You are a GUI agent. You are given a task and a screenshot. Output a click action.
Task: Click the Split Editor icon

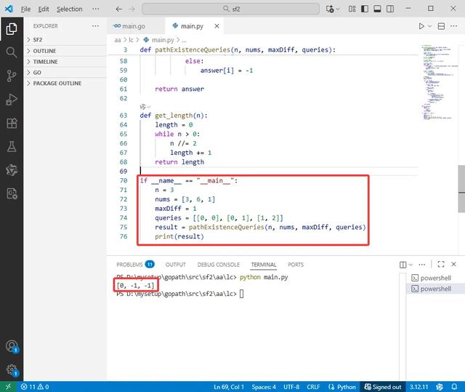coord(442,26)
